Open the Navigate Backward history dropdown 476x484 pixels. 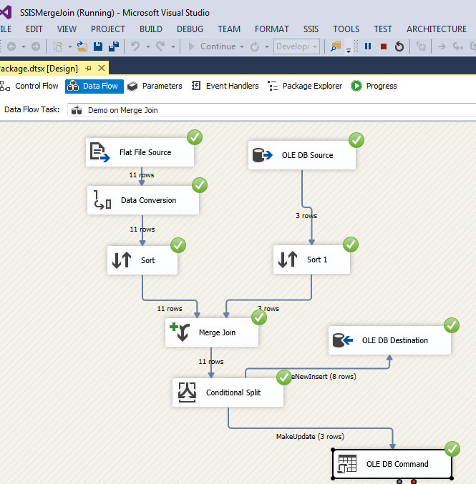[x=24, y=47]
